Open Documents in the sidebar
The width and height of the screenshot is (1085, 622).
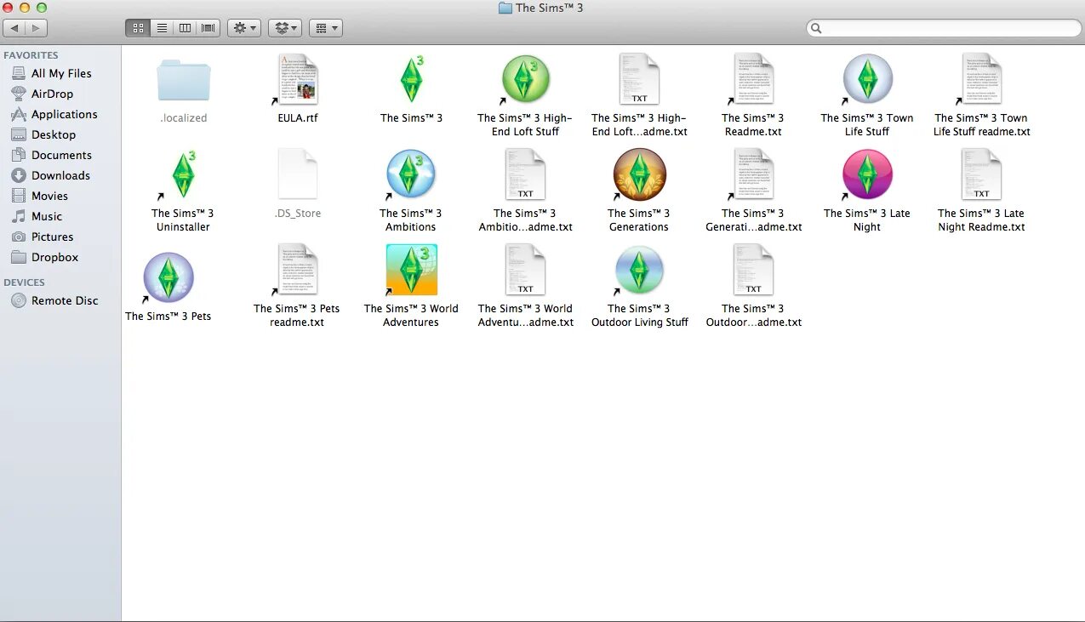(x=60, y=155)
